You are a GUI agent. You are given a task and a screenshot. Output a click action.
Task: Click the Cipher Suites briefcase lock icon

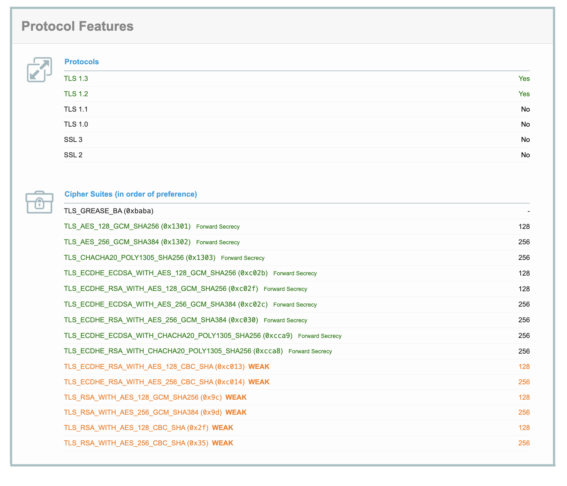(x=39, y=202)
